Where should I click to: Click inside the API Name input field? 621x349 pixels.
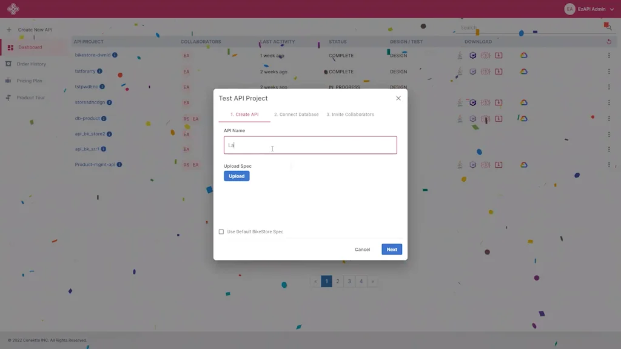tap(310, 145)
